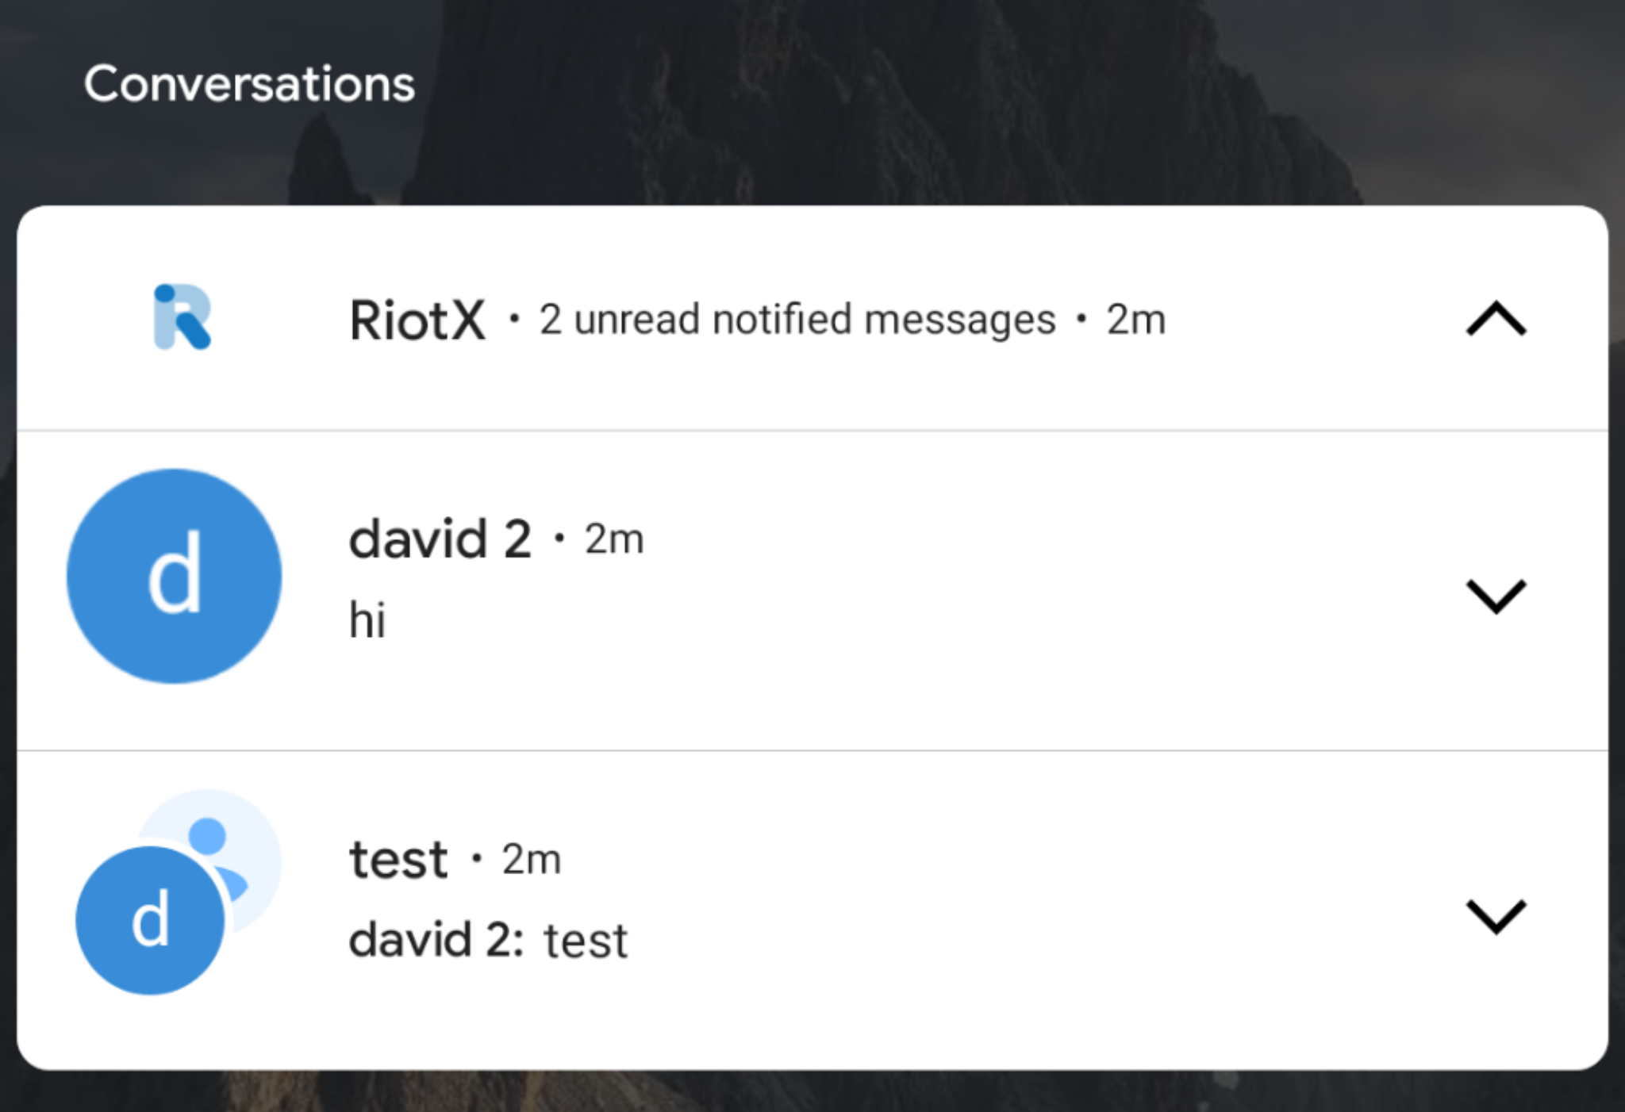
Task: Click the small front 'd' avatar in test conversation
Action: click(149, 921)
